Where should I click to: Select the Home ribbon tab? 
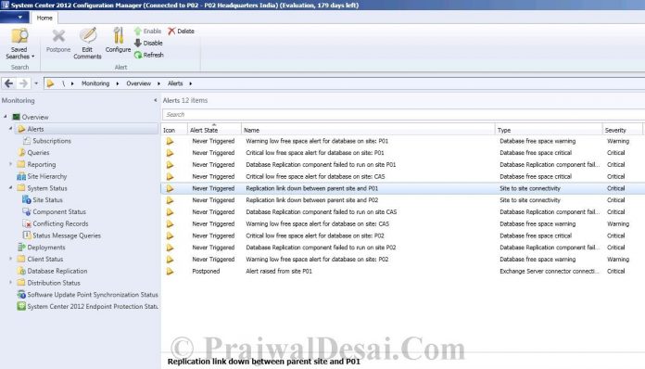click(x=44, y=18)
